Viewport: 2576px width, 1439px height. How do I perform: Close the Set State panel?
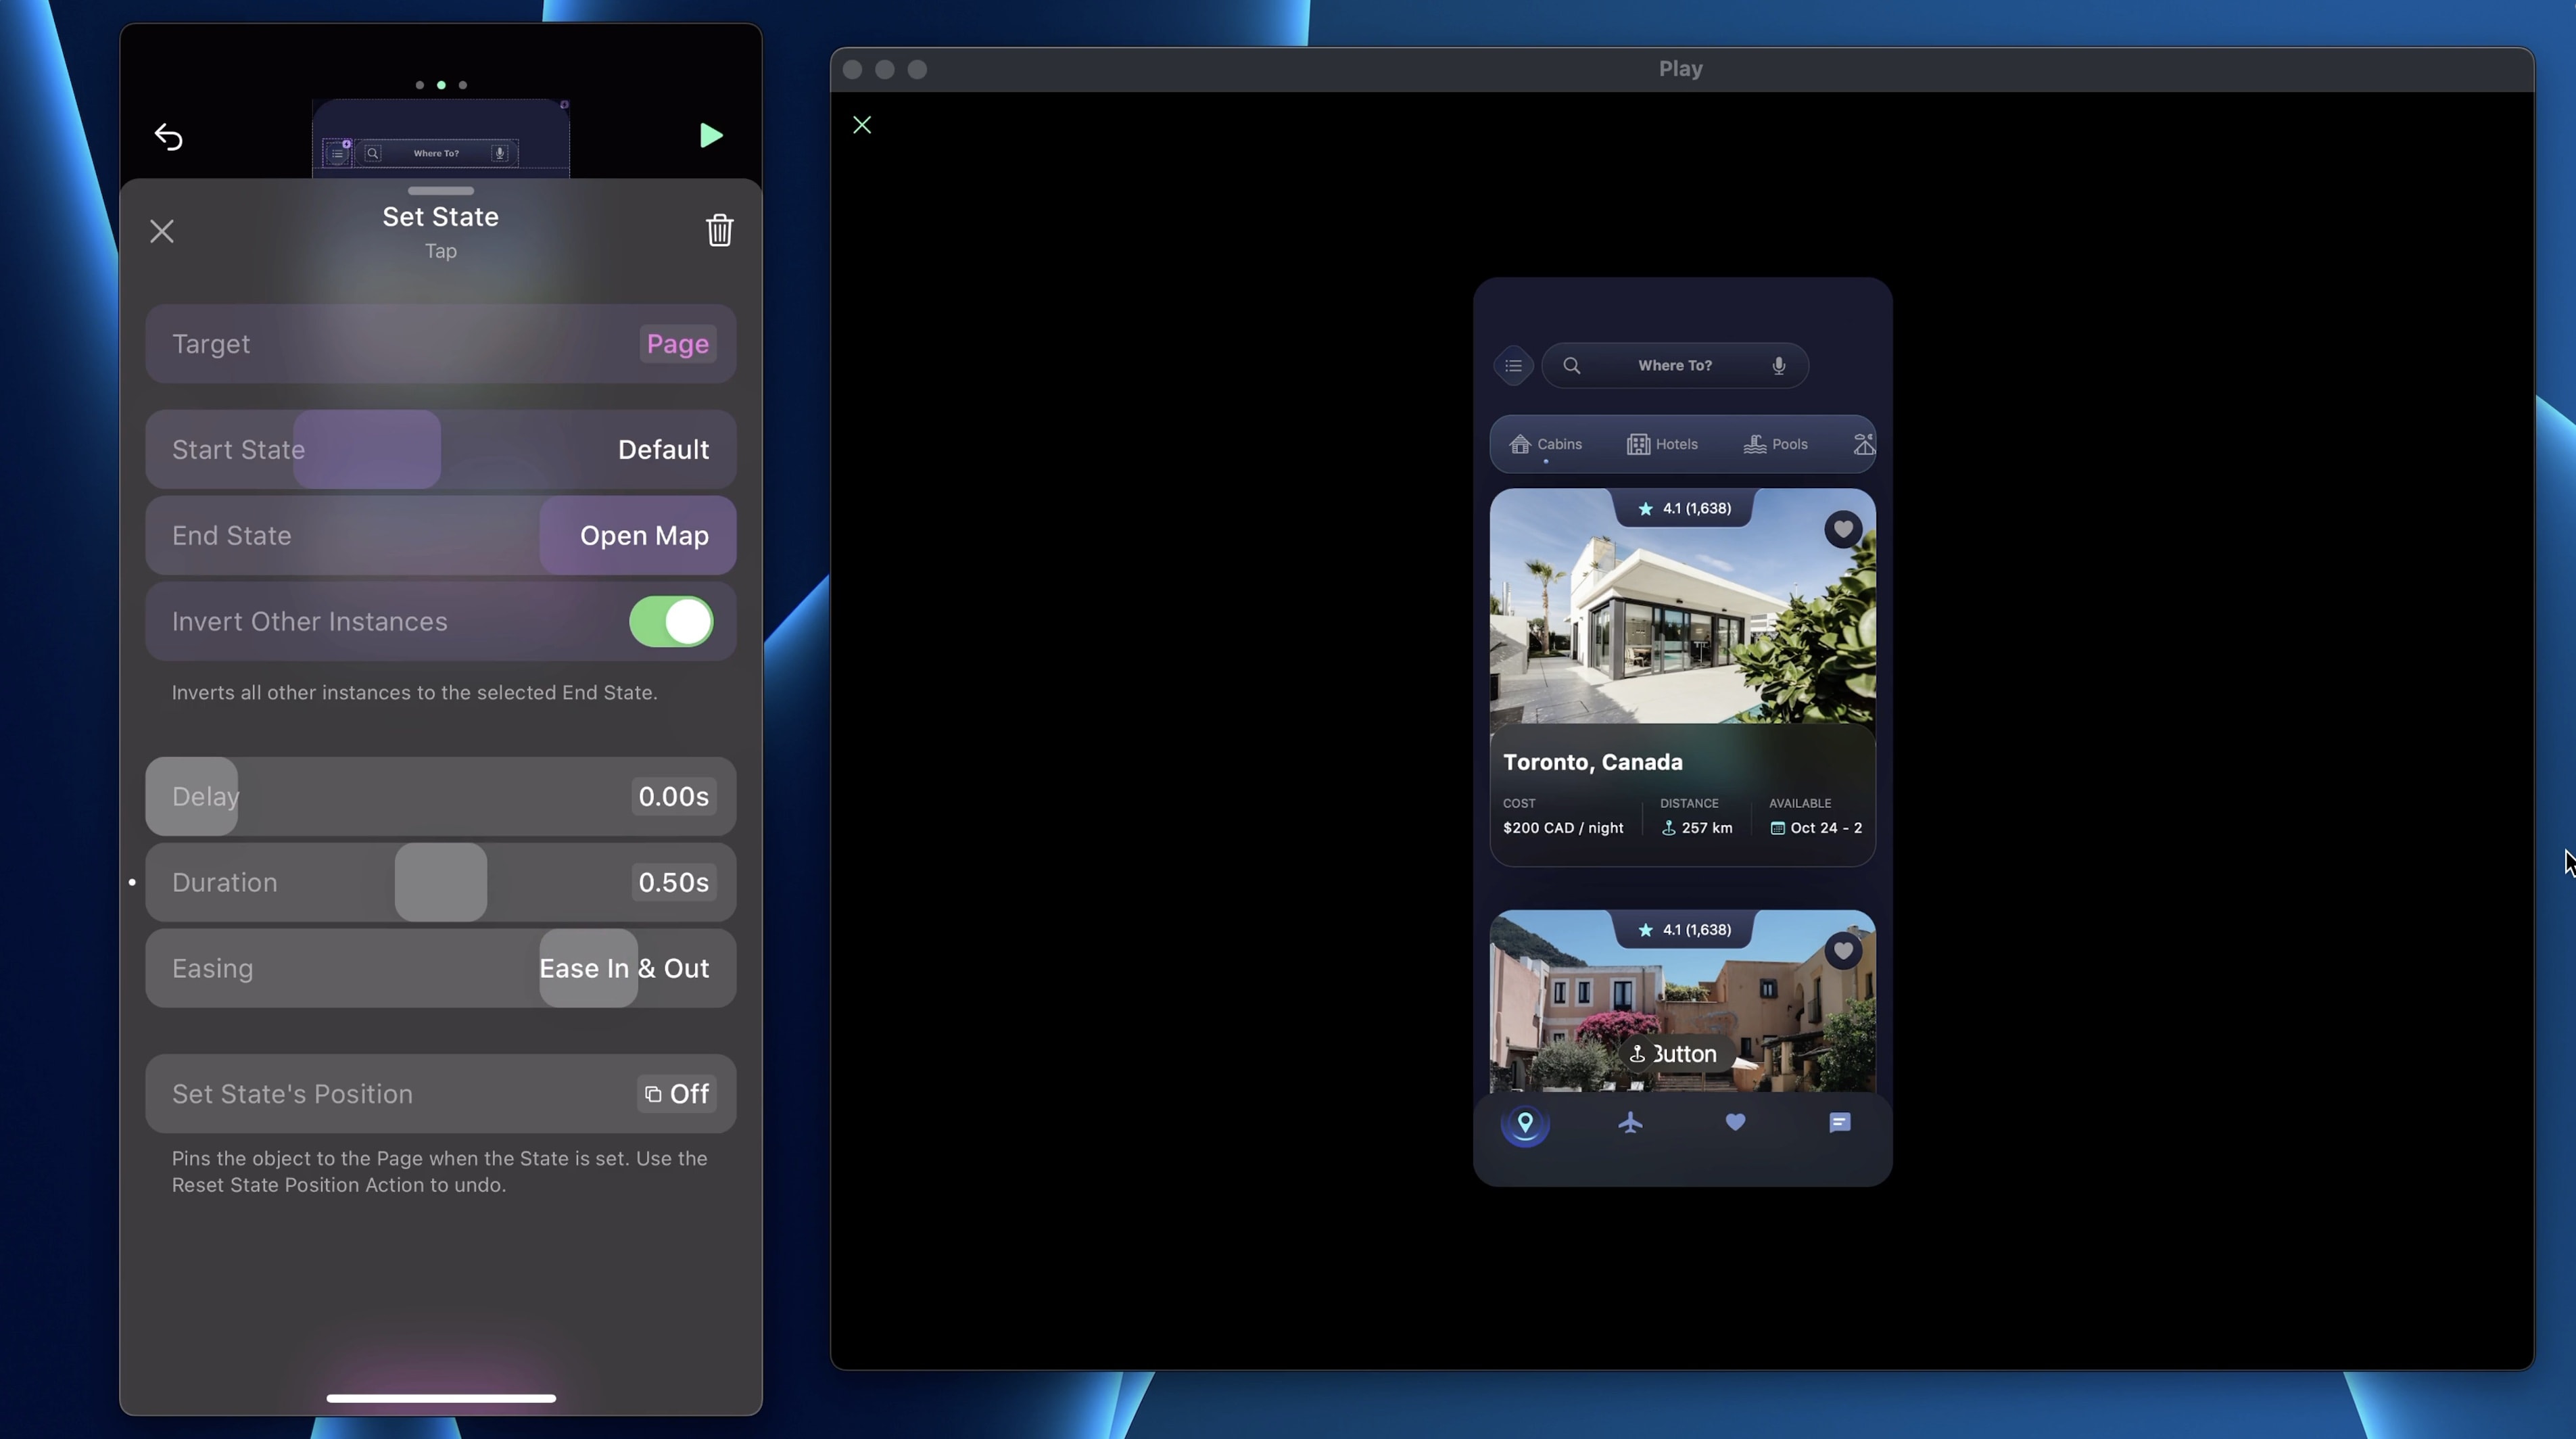coord(162,232)
